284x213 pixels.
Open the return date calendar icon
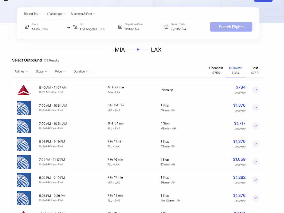[167, 27]
